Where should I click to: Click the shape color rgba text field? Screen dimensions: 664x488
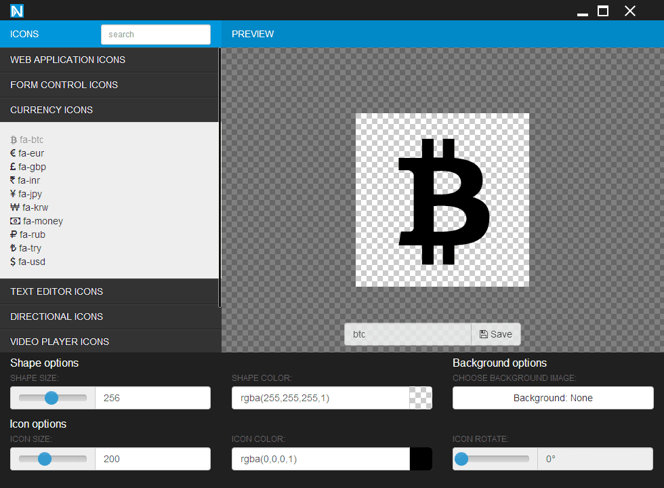pos(320,398)
